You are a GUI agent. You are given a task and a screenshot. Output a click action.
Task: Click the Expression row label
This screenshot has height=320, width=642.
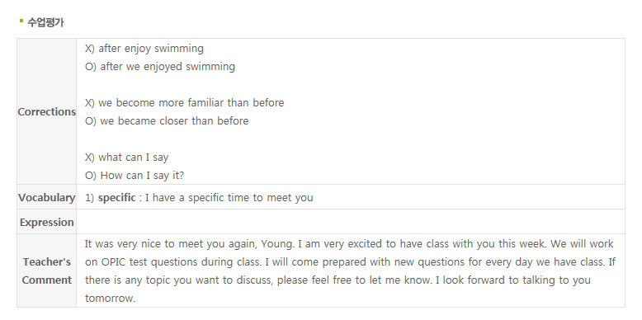point(47,222)
